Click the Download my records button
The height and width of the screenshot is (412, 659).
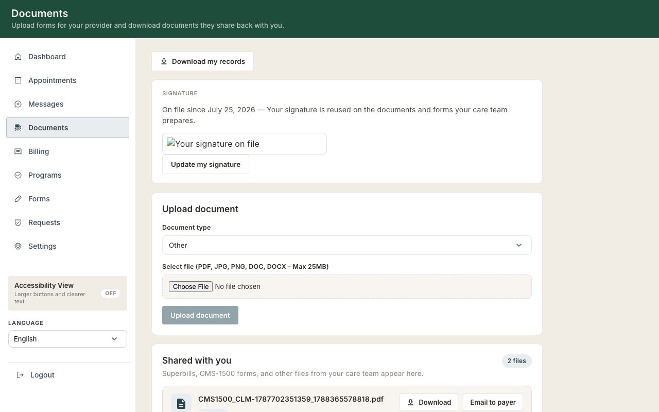pyautogui.click(x=202, y=61)
